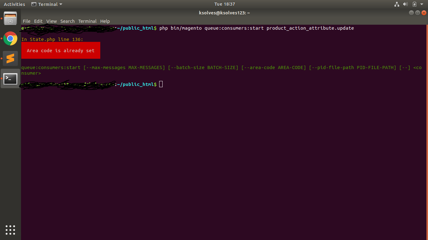Select the Terminal icon in the dock

pyautogui.click(x=10, y=79)
